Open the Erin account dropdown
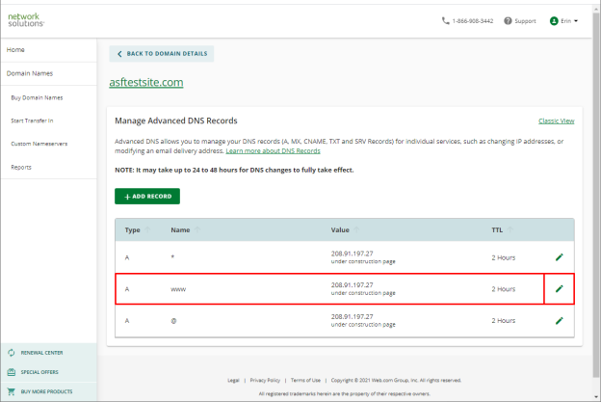This screenshot has height=402, width=601. (563, 20)
